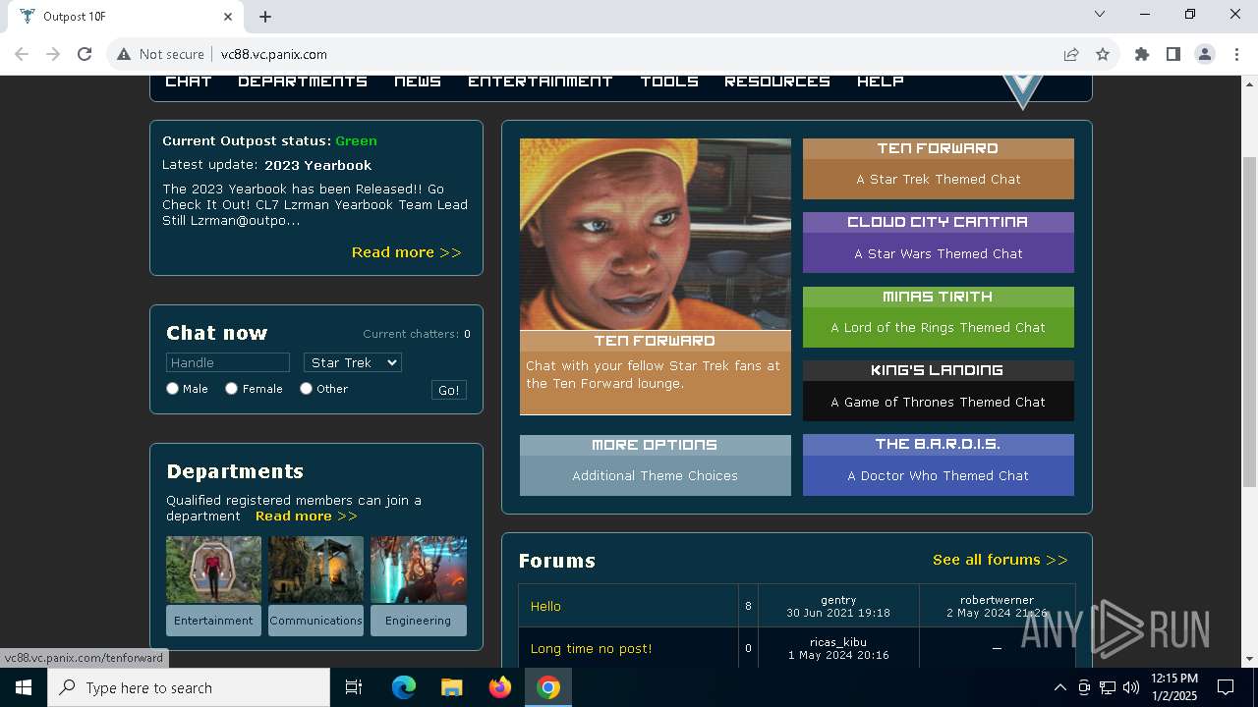Click the ricas_kibu forum author name
This screenshot has height=707, width=1258.
[x=838, y=642]
